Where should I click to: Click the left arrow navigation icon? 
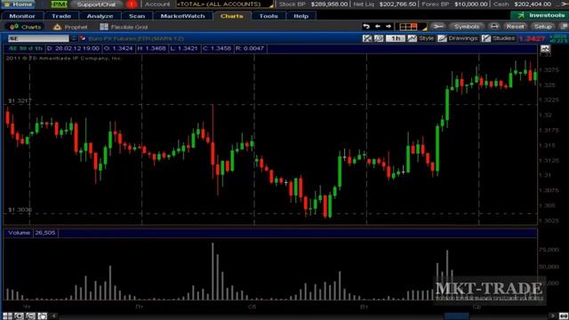pyautogui.click(x=377, y=26)
